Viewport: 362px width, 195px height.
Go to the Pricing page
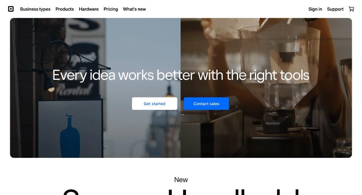click(x=111, y=9)
